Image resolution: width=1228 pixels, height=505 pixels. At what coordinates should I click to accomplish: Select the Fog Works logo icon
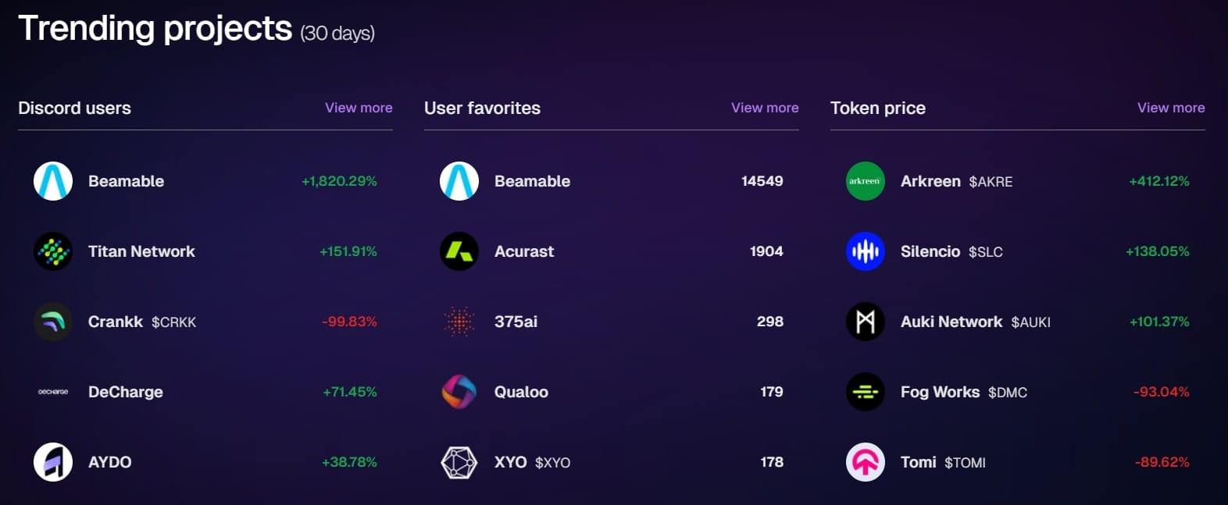[x=866, y=392]
